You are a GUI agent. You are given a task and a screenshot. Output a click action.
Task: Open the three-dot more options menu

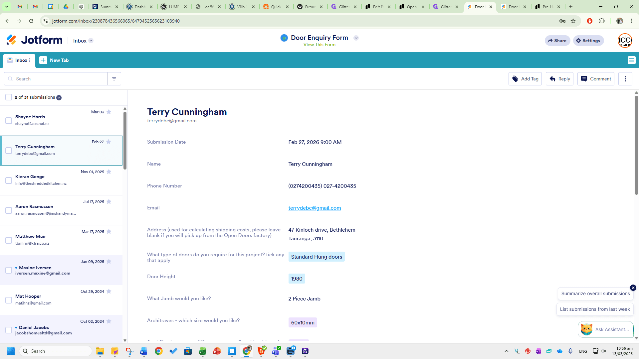tap(625, 79)
